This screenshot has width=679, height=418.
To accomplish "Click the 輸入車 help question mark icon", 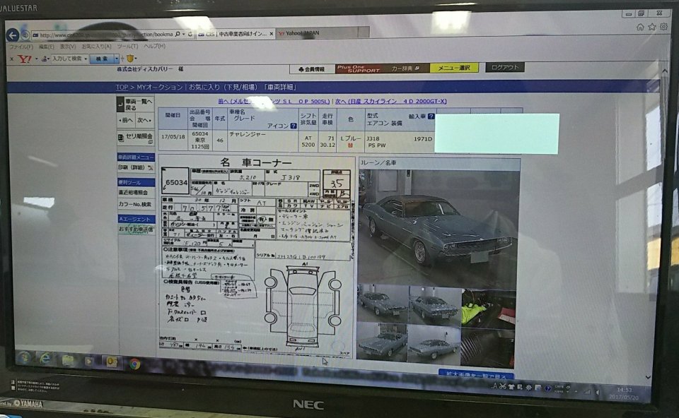I will pyautogui.click(x=431, y=117).
